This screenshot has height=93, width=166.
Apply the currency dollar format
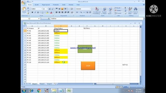pyautogui.click(x=77, y=12)
